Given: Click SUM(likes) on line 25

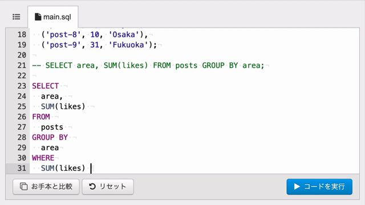Looking at the screenshot, I should [63, 106].
